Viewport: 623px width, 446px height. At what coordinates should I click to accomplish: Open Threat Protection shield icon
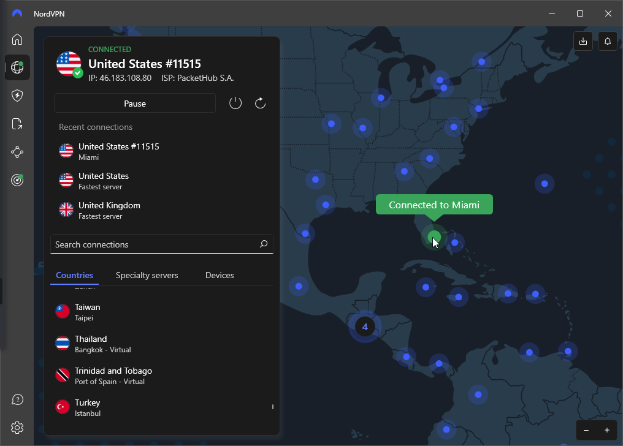pos(17,96)
